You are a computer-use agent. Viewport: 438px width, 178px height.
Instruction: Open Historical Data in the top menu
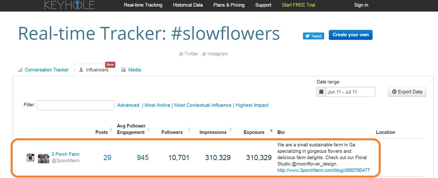(x=188, y=5)
